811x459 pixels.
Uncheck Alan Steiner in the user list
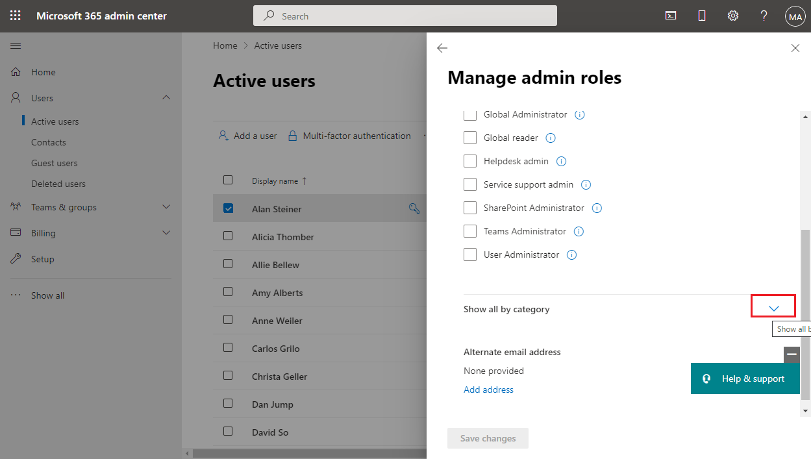(228, 208)
